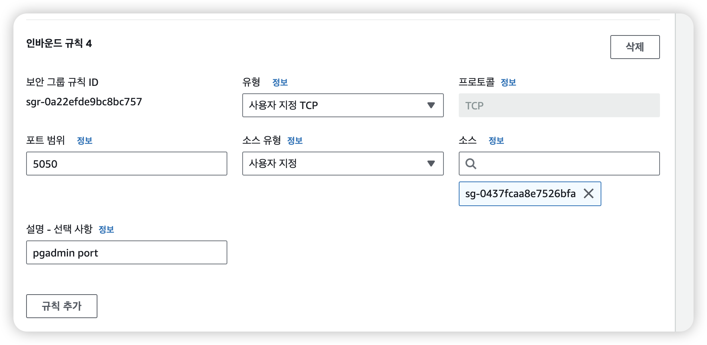707x345 pixels.
Task: Click the magnifier icon in source search
Action: 471,164
